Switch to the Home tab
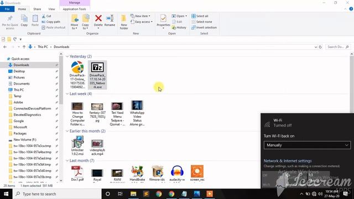Viewport: 354px width, 199px height. [22, 9]
